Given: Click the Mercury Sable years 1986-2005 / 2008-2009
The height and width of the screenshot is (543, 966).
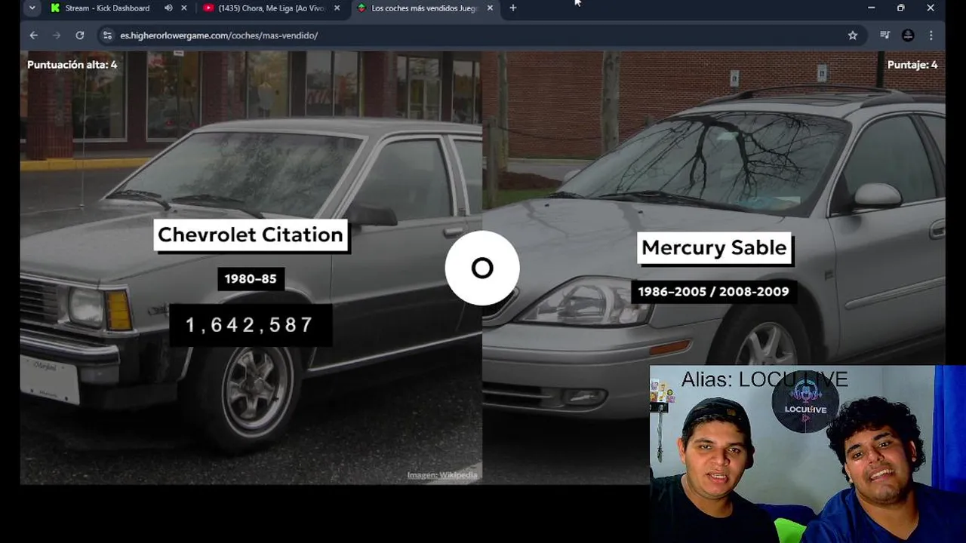Looking at the screenshot, I should coord(713,292).
